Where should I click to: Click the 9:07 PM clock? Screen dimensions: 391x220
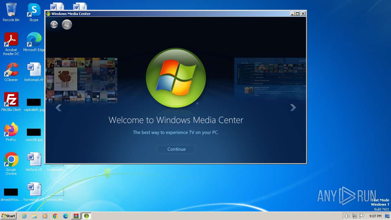[x=375, y=216]
